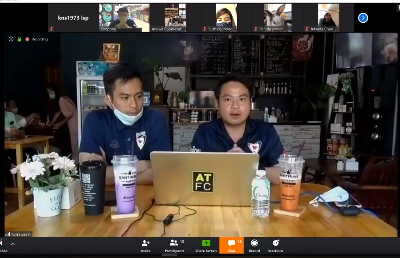Open the Participants panel
The image size is (400, 258).
pyautogui.click(x=174, y=246)
